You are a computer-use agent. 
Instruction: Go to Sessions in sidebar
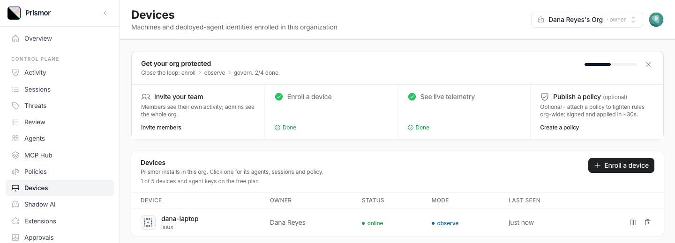(x=60, y=89)
